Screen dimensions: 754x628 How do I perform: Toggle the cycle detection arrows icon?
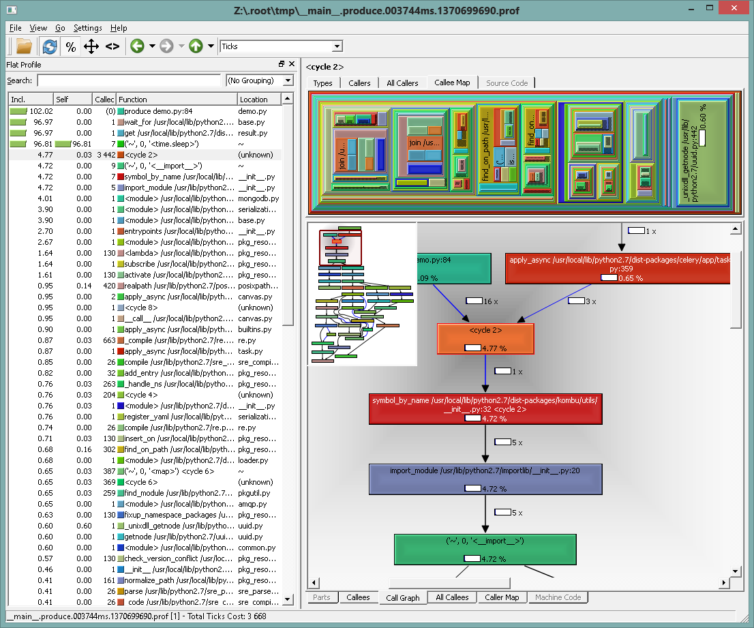tap(91, 46)
